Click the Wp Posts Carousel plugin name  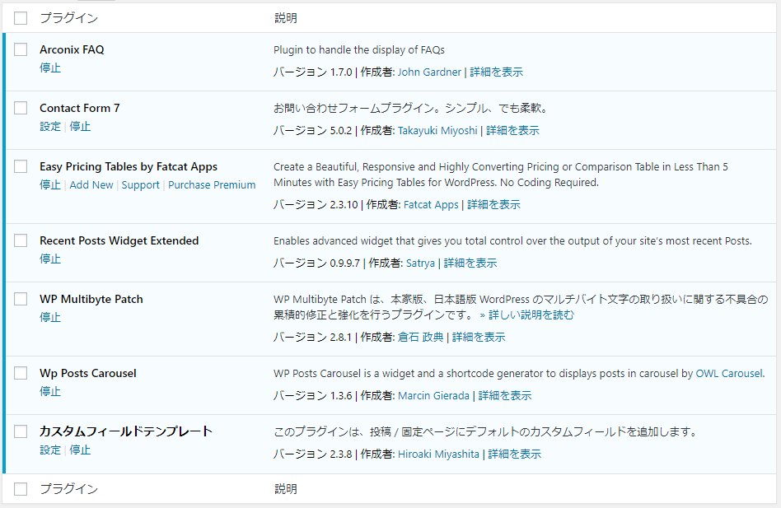point(87,373)
